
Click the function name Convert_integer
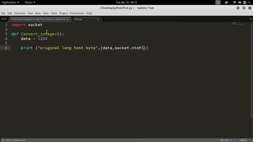[x=39, y=34]
